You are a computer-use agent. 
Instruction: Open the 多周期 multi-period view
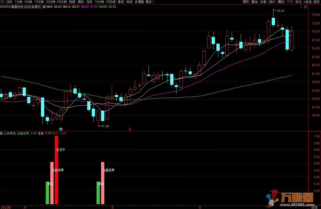point(139,2)
